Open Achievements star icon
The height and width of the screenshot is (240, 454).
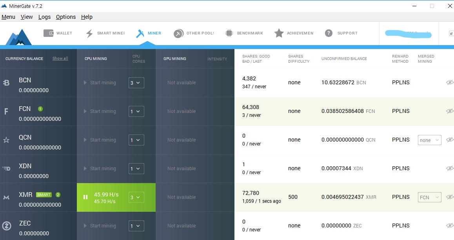279,33
